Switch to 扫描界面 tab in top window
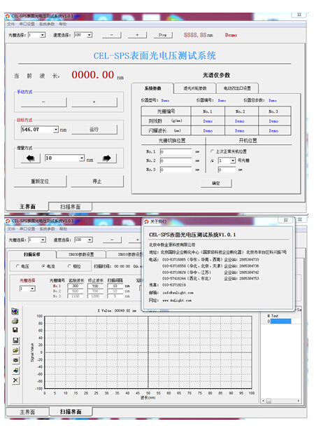Image resolution: width=314 pixels, height=433 pixels. pos(71,207)
